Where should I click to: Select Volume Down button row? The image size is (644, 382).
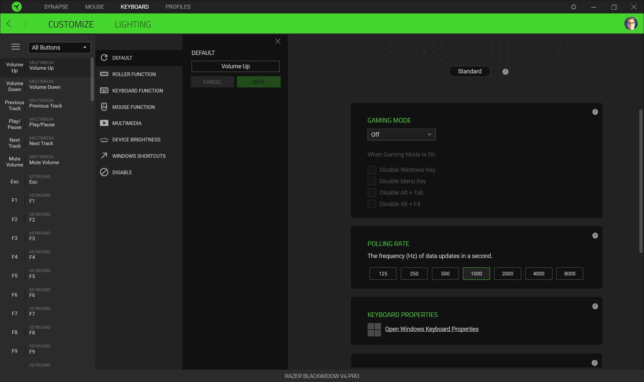(x=45, y=86)
